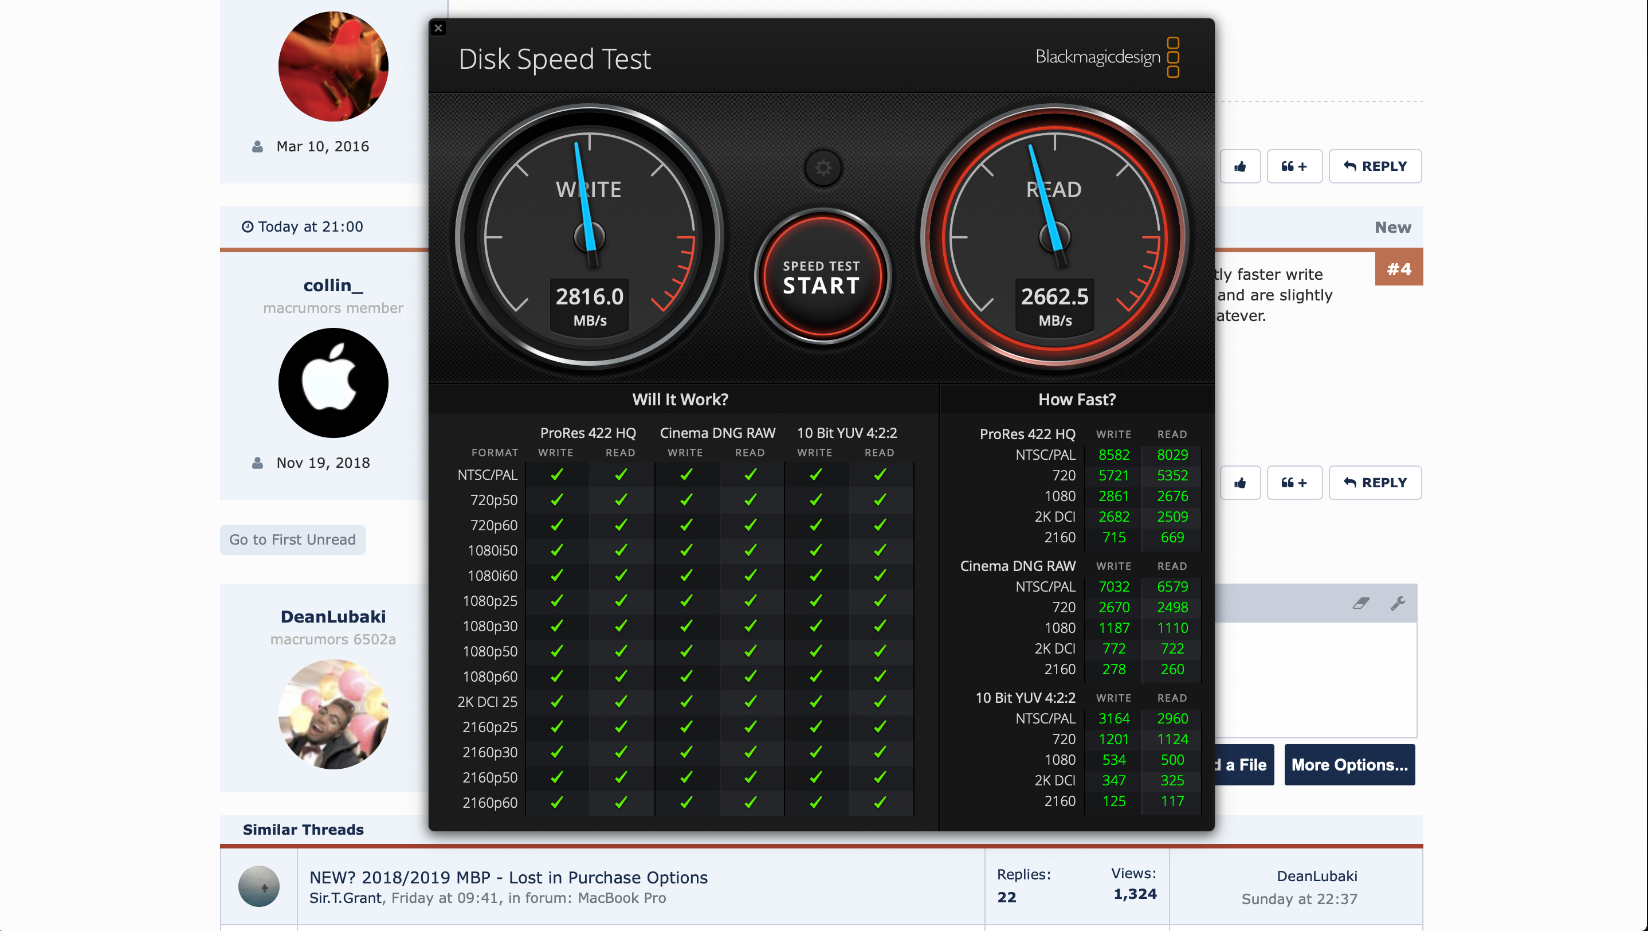
Task: Click the 2K DCI 25 row format label
Action: (x=488, y=701)
